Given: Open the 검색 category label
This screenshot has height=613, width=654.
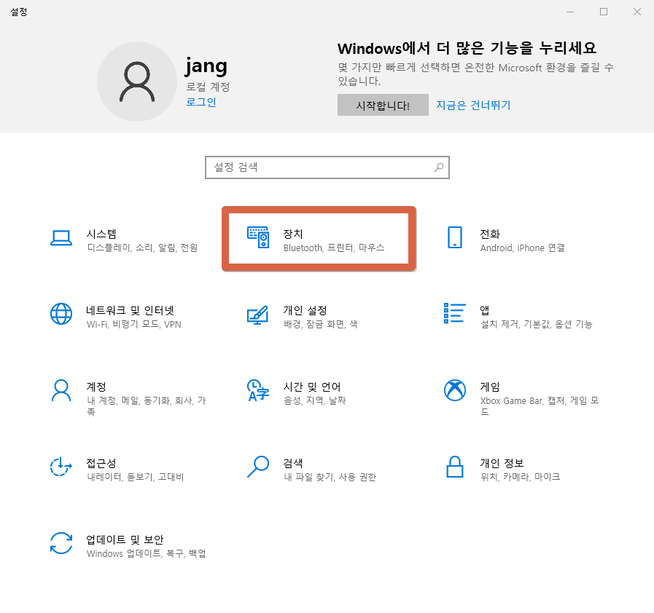Looking at the screenshot, I should (293, 463).
